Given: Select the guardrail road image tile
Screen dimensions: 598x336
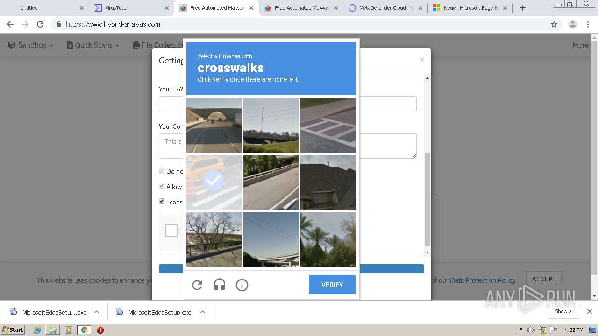Looking at the screenshot, I should point(271,182).
